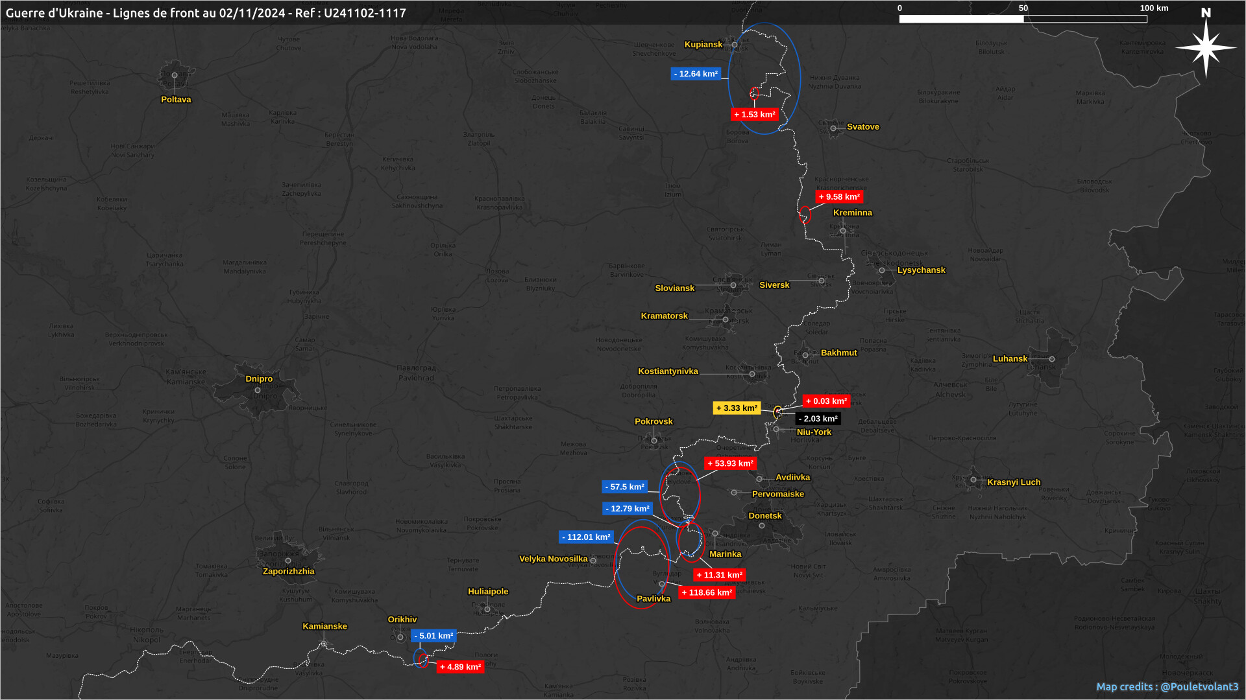1246x700 pixels.
Task: Click the Krasnyi Luch city marker
Action: [973, 480]
